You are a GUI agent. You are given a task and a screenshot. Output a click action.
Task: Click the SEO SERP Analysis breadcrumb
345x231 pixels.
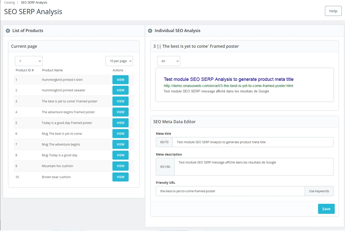pyautogui.click(x=34, y=2)
